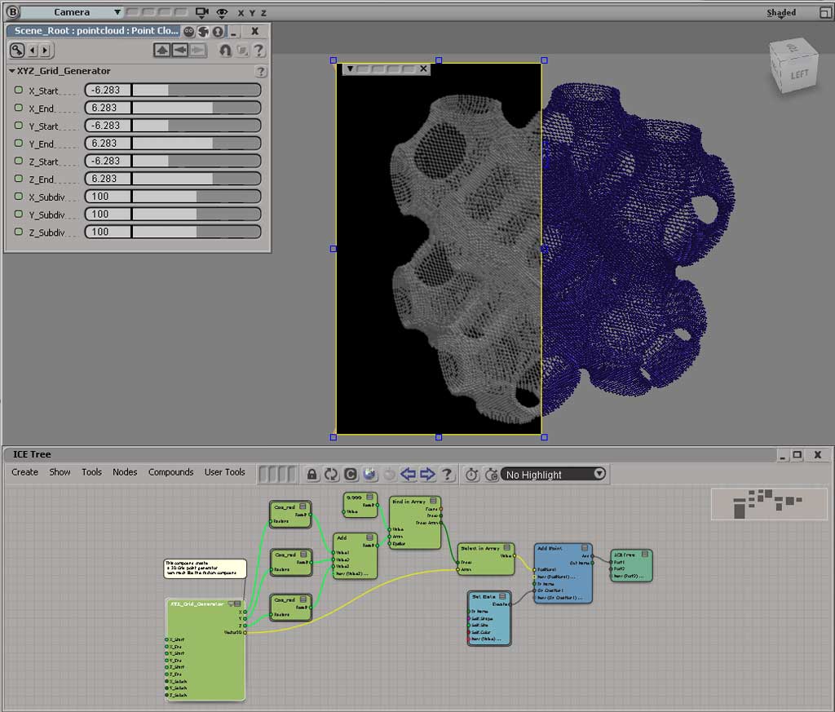Click the question mark icon in ICE Tree toolbar
Screen dimensions: 835x712
(x=447, y=474)
